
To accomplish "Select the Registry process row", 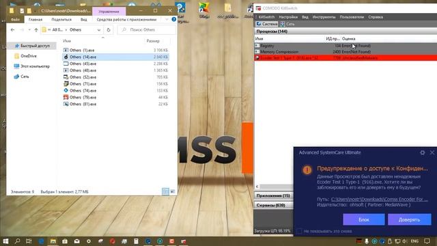I will click(346, 46).
